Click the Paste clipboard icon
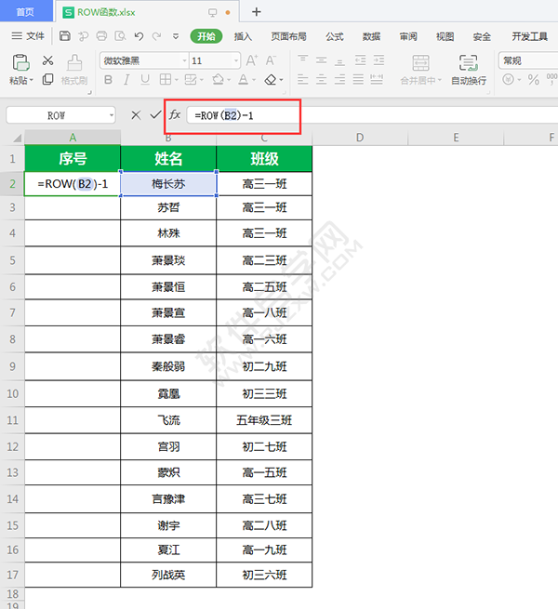The image size is (558, 609). point(21,62)
